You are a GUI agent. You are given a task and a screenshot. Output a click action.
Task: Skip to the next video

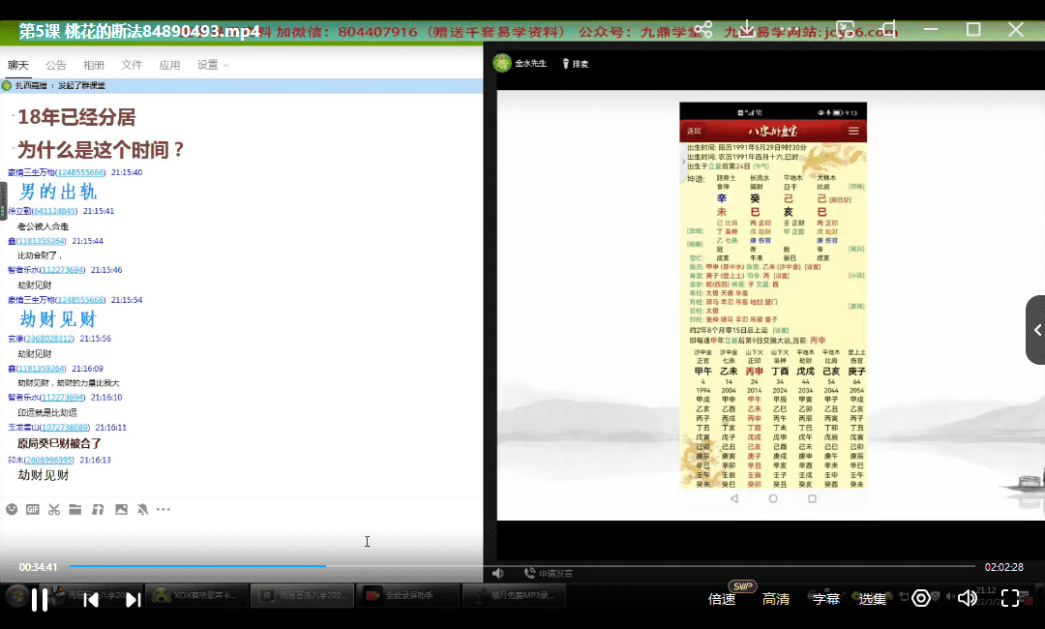[134, 600]
